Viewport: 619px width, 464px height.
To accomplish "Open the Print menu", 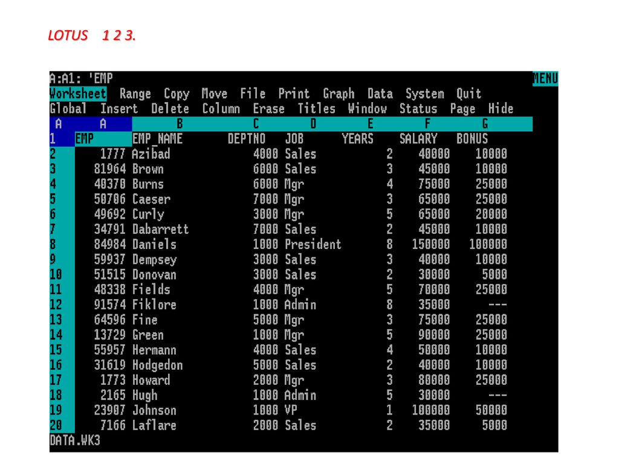I will point(294,94).
